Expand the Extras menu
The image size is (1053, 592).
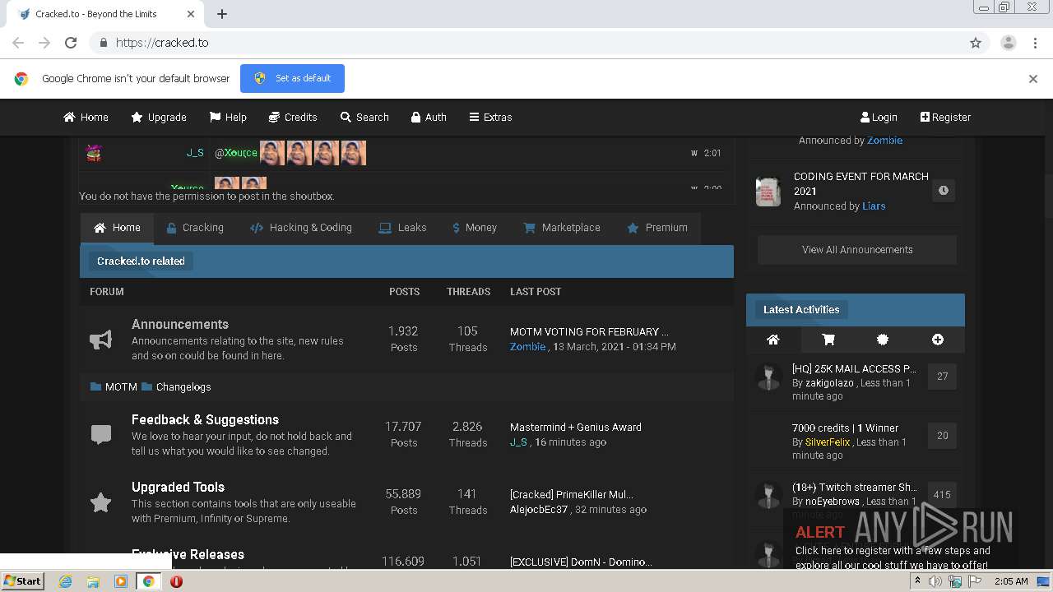pyautogui.click(x=490, y=117)
